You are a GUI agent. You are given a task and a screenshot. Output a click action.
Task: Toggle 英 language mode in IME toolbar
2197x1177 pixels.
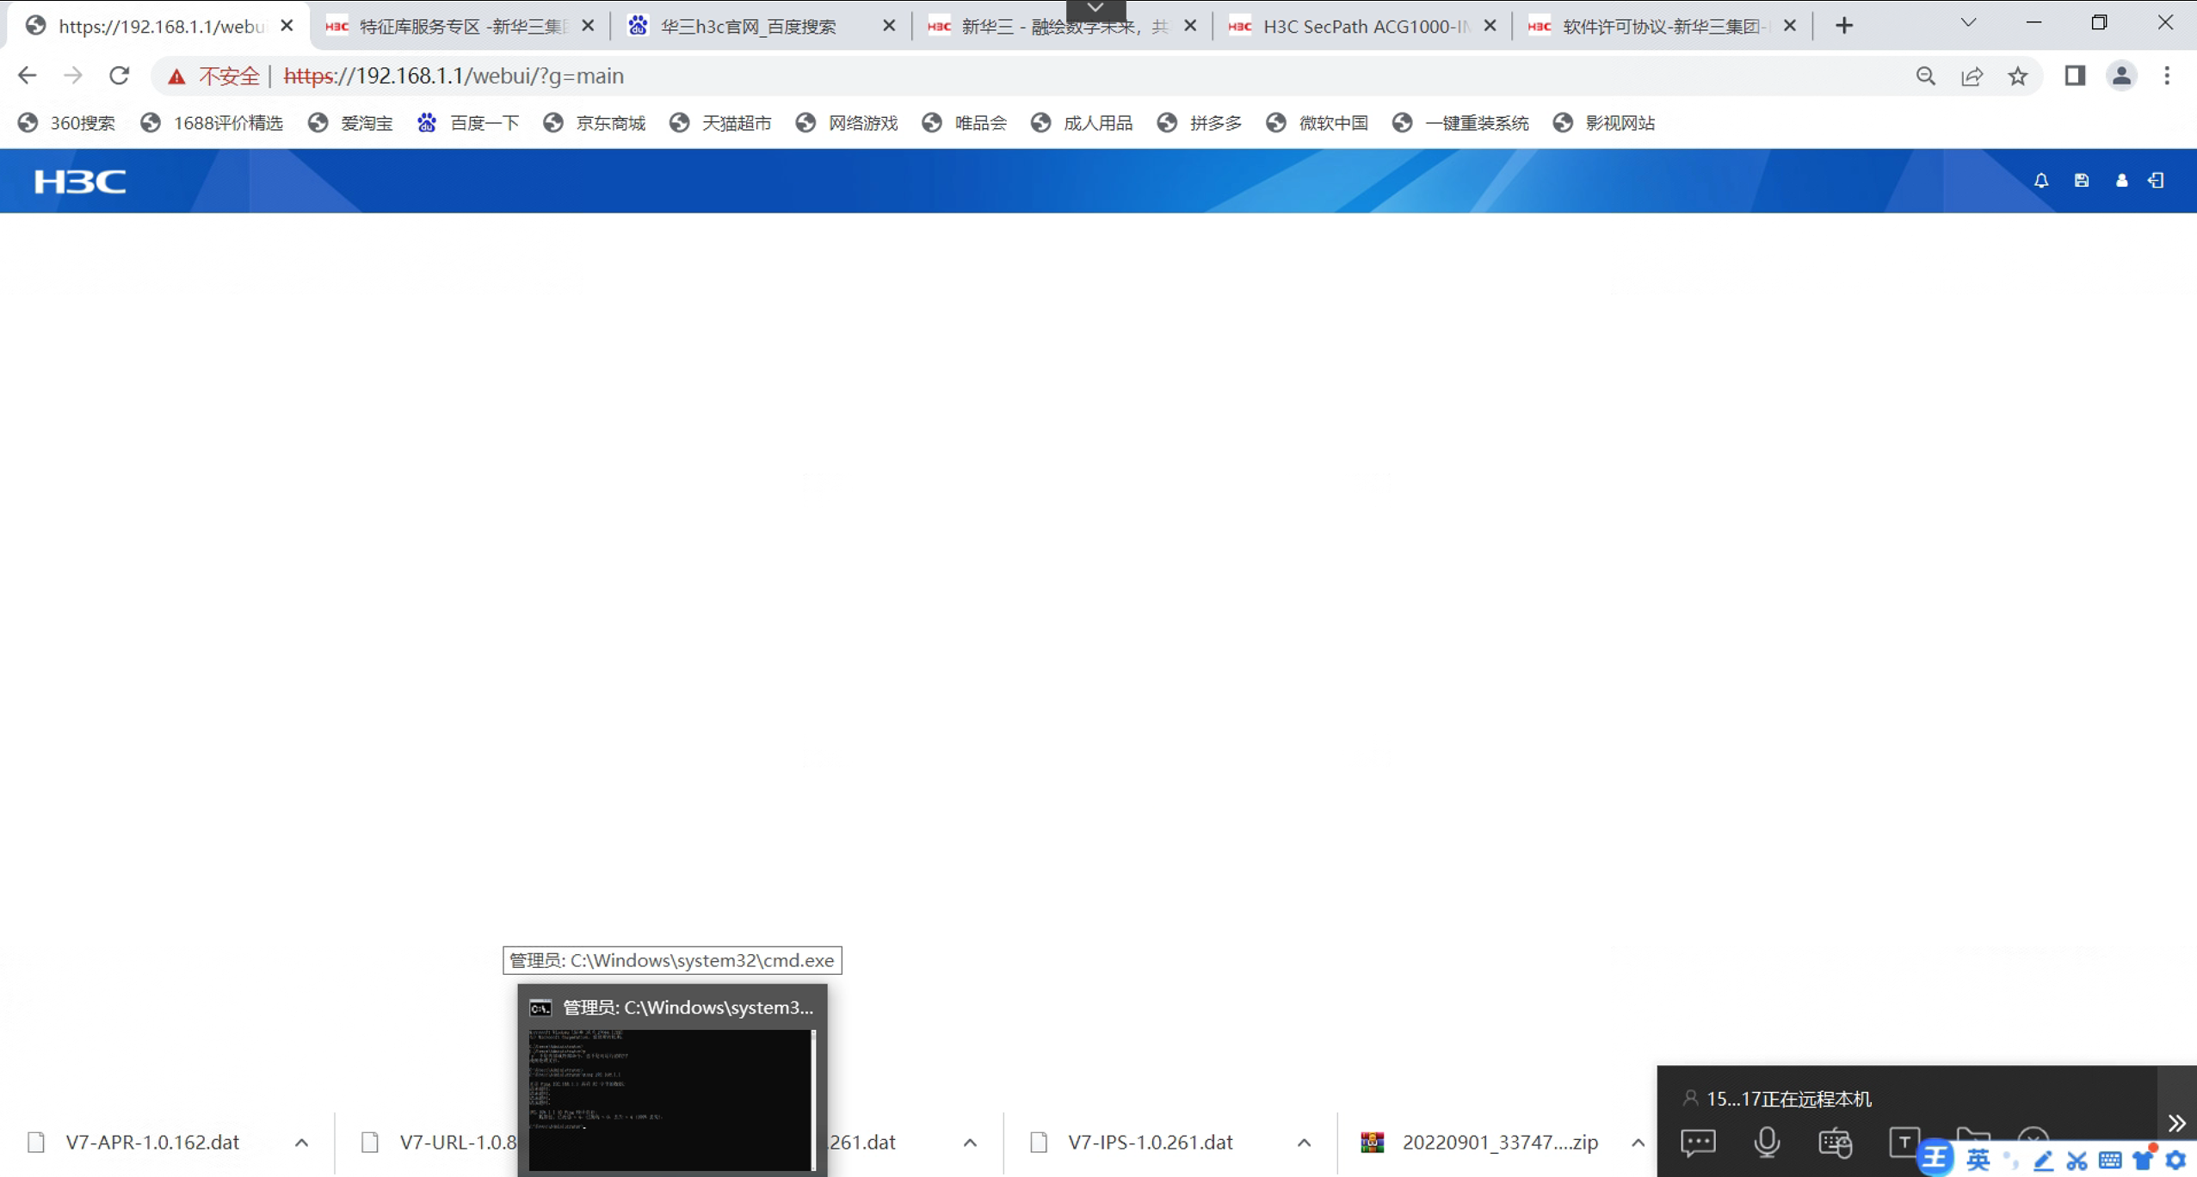tap(1978, 1161)
